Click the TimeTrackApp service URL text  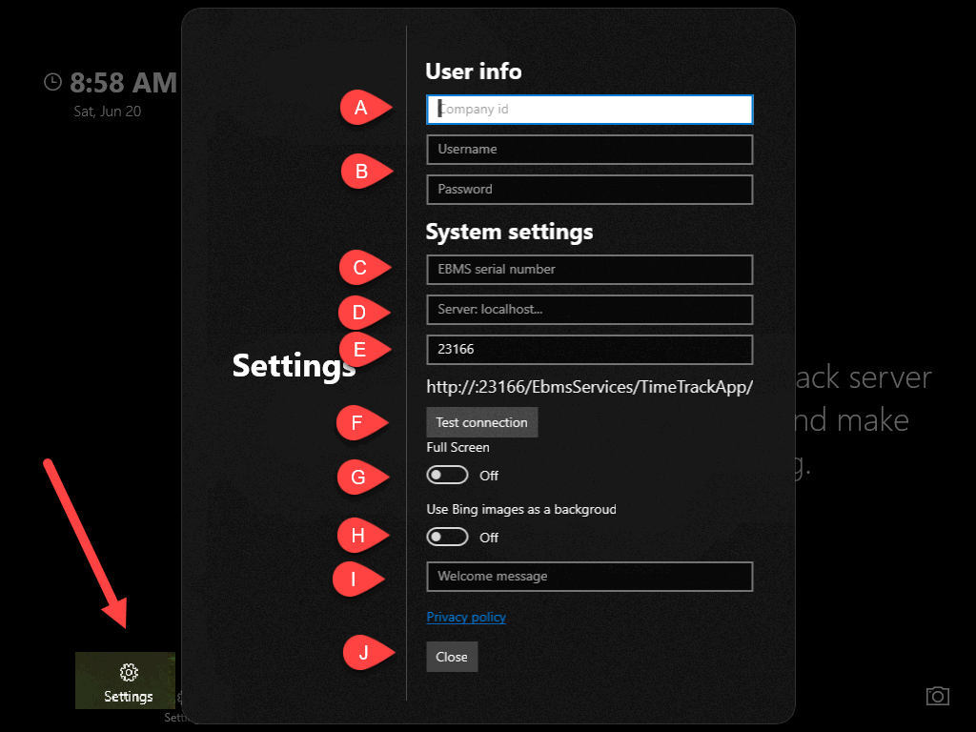click(590, 387)
